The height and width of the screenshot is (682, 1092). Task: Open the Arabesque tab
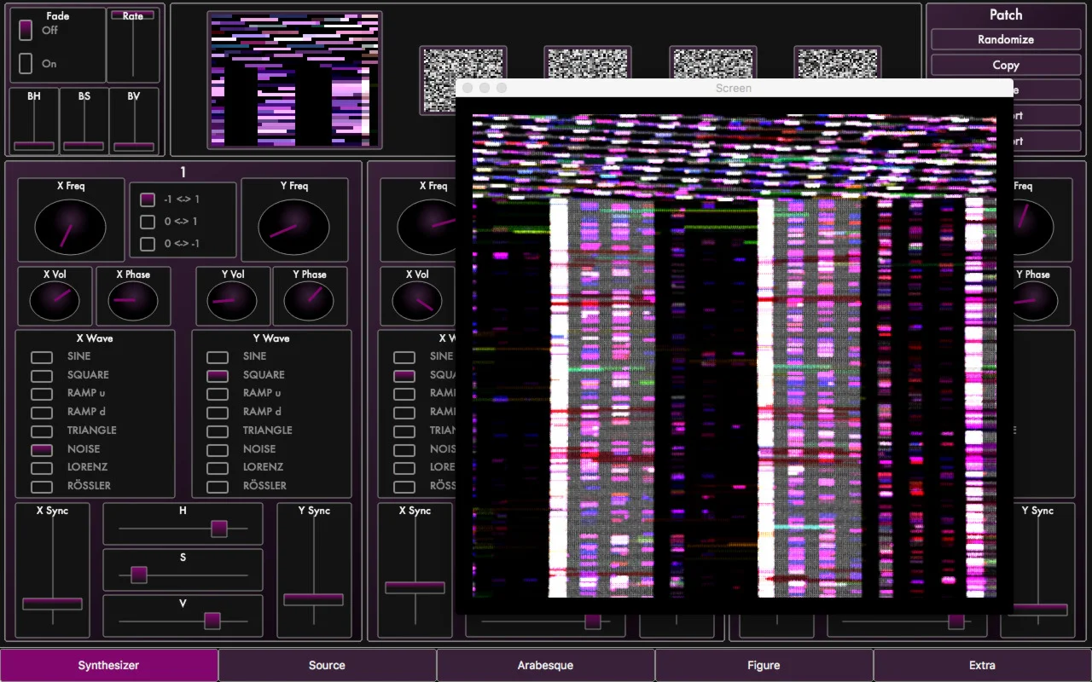point(545,665)
